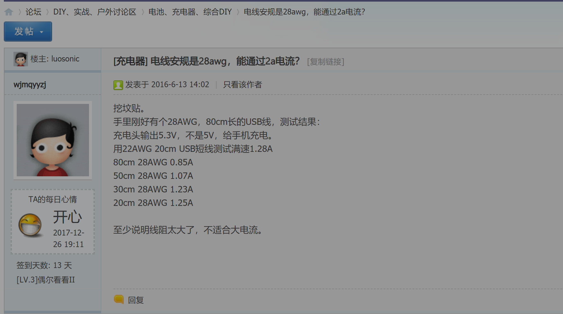Click the TA的每日心情 heading
563x314 pixels.
[53, 199]
